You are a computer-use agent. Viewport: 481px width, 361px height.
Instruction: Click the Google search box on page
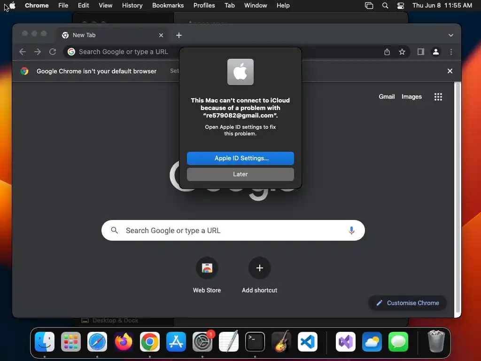(x=233, y=230)
